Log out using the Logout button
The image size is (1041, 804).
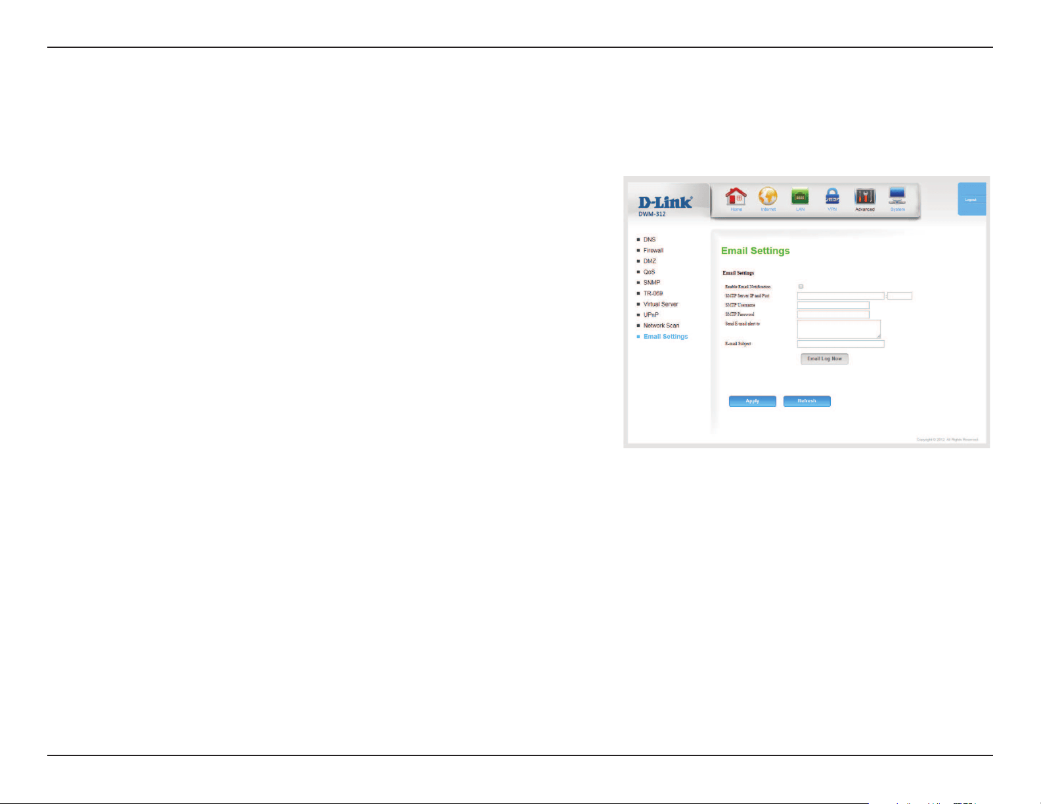tap(971, 200)
